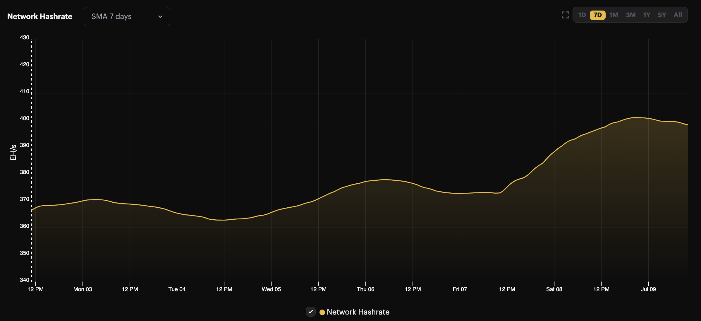Select the currently active 7D range
Viewport: 701px width, 321px height.
598,15
